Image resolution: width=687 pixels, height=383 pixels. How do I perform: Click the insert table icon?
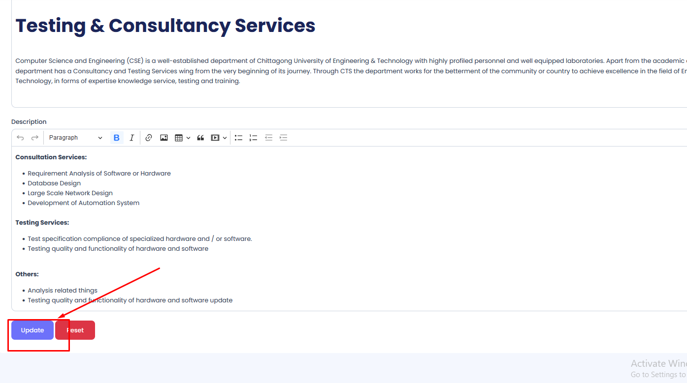(x=179, y=138)
